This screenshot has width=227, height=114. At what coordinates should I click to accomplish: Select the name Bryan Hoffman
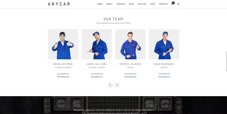[x=63, y=64]
